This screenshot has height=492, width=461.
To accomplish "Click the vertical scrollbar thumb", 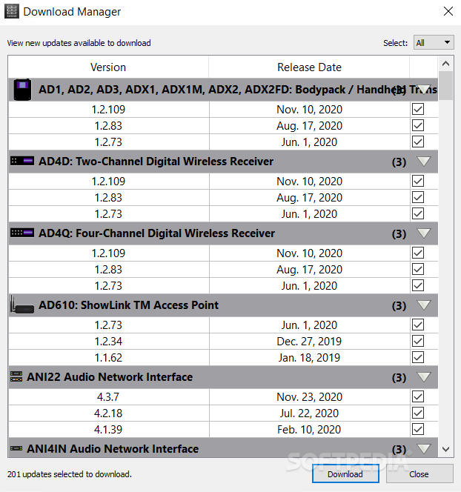I will click(445, 86).
